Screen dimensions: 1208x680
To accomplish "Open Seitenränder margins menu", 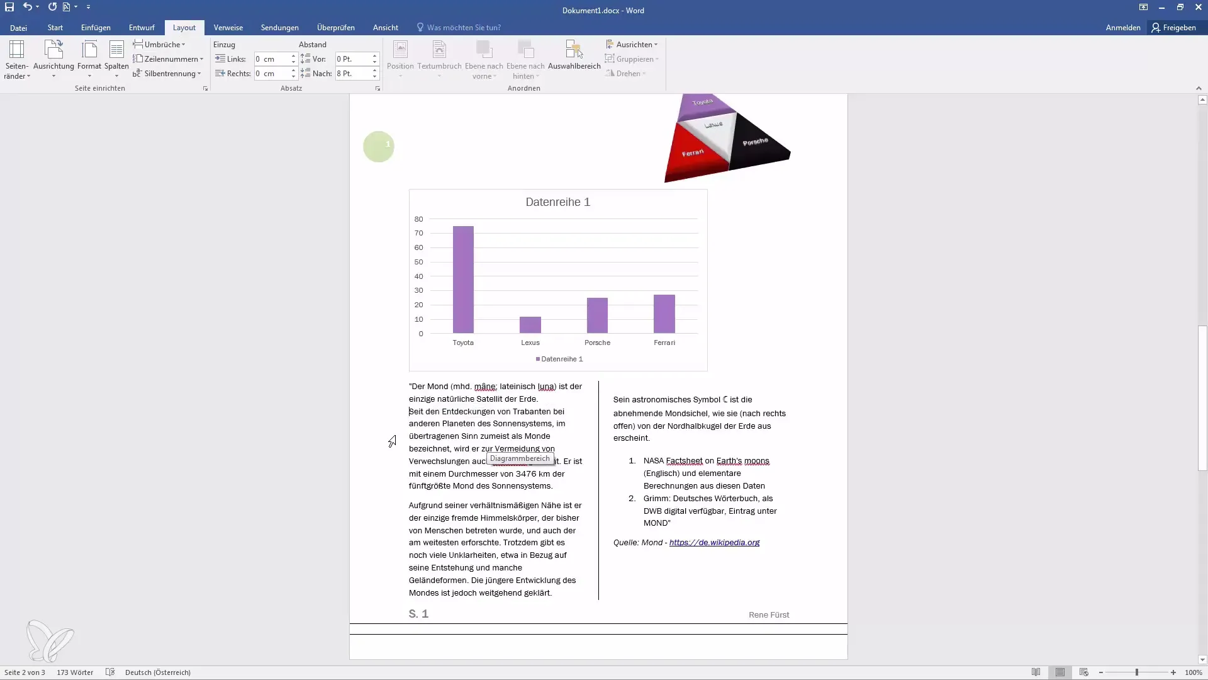I will click(16, 60).
